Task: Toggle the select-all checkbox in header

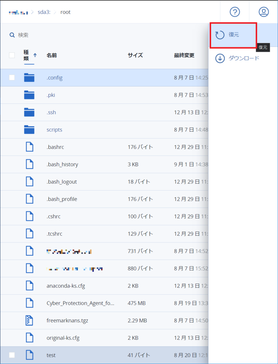Action: pos(12,55)
